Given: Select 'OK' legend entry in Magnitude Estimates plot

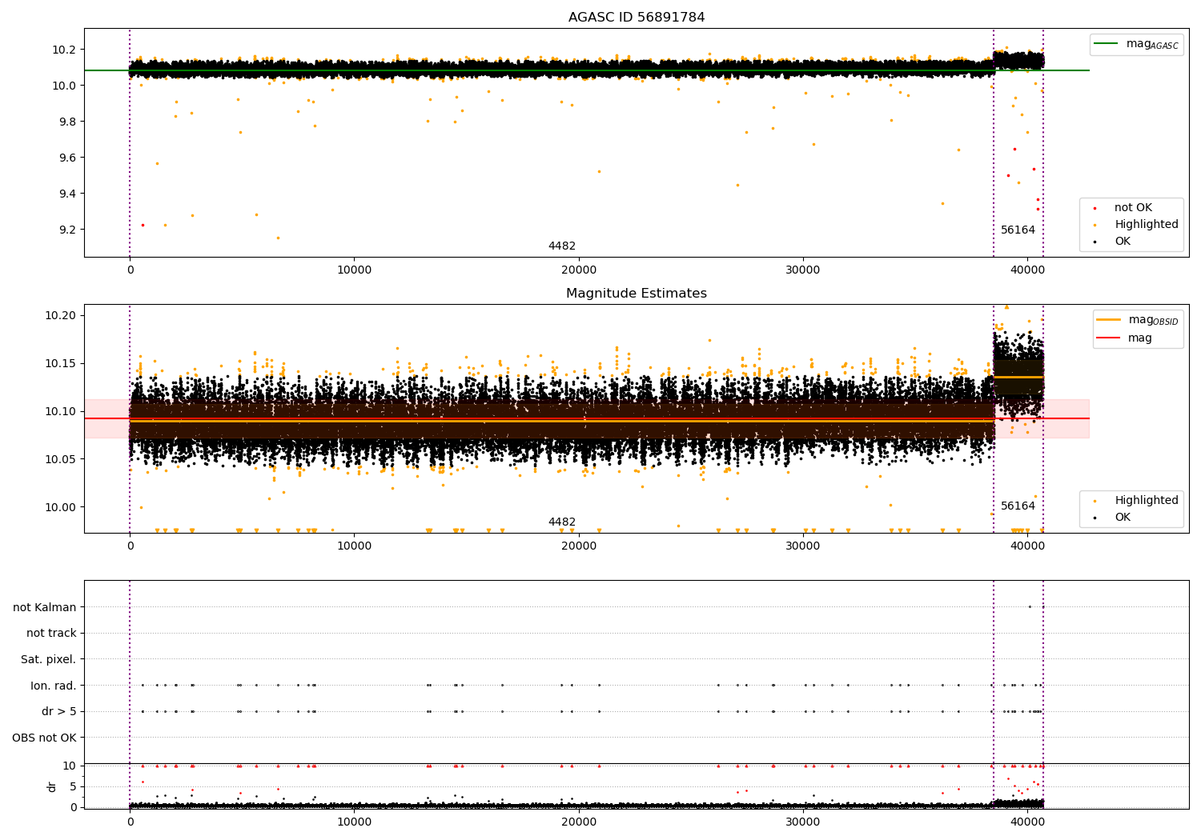Looking at the screenshot, I should (1123, 518).
